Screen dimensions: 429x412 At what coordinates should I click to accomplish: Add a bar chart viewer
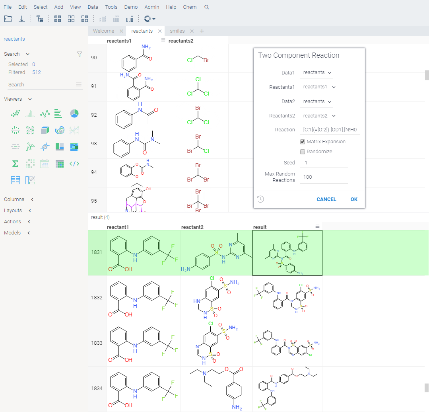point(58,114)
